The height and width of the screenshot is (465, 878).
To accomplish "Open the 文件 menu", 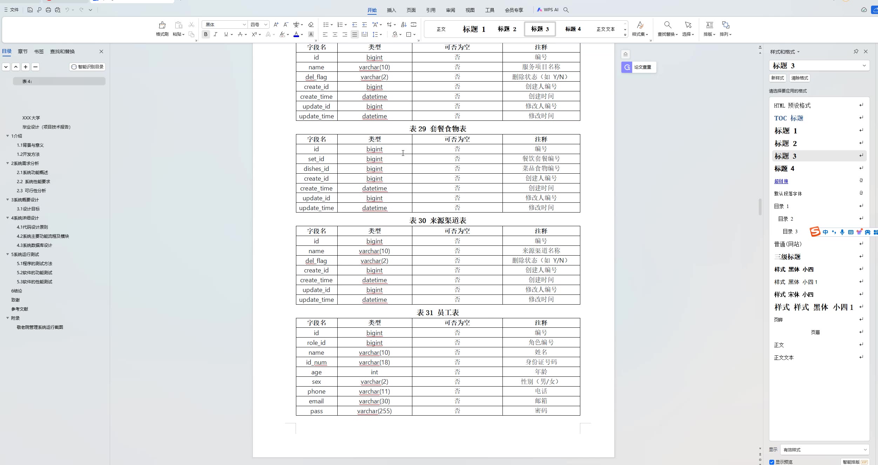I will pyautogui.click(x=12, y=10).
